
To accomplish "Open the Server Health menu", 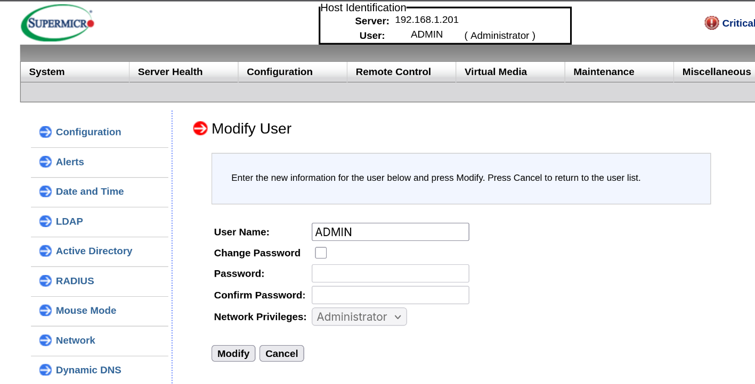I will click(x=170, y=72).
